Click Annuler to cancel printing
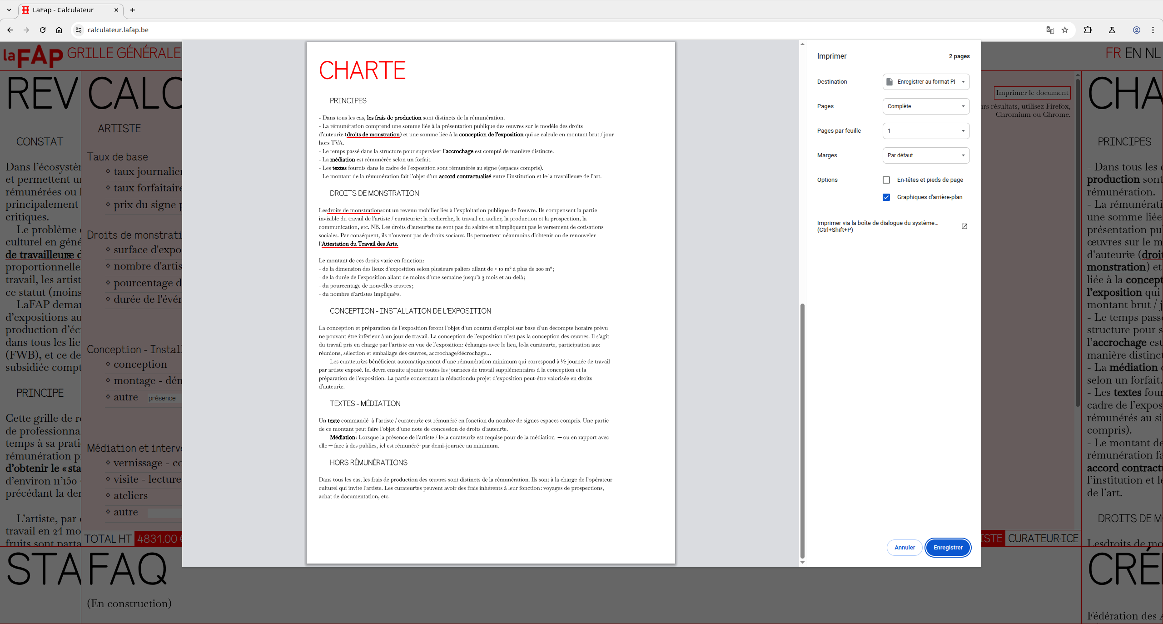Viewport: 1163px width, 624px height. (904, 548)
